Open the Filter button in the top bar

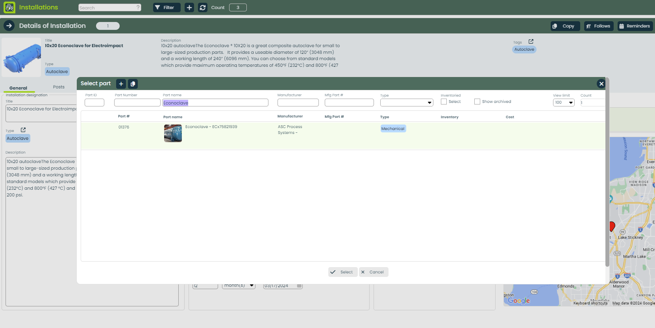point(167,7)
